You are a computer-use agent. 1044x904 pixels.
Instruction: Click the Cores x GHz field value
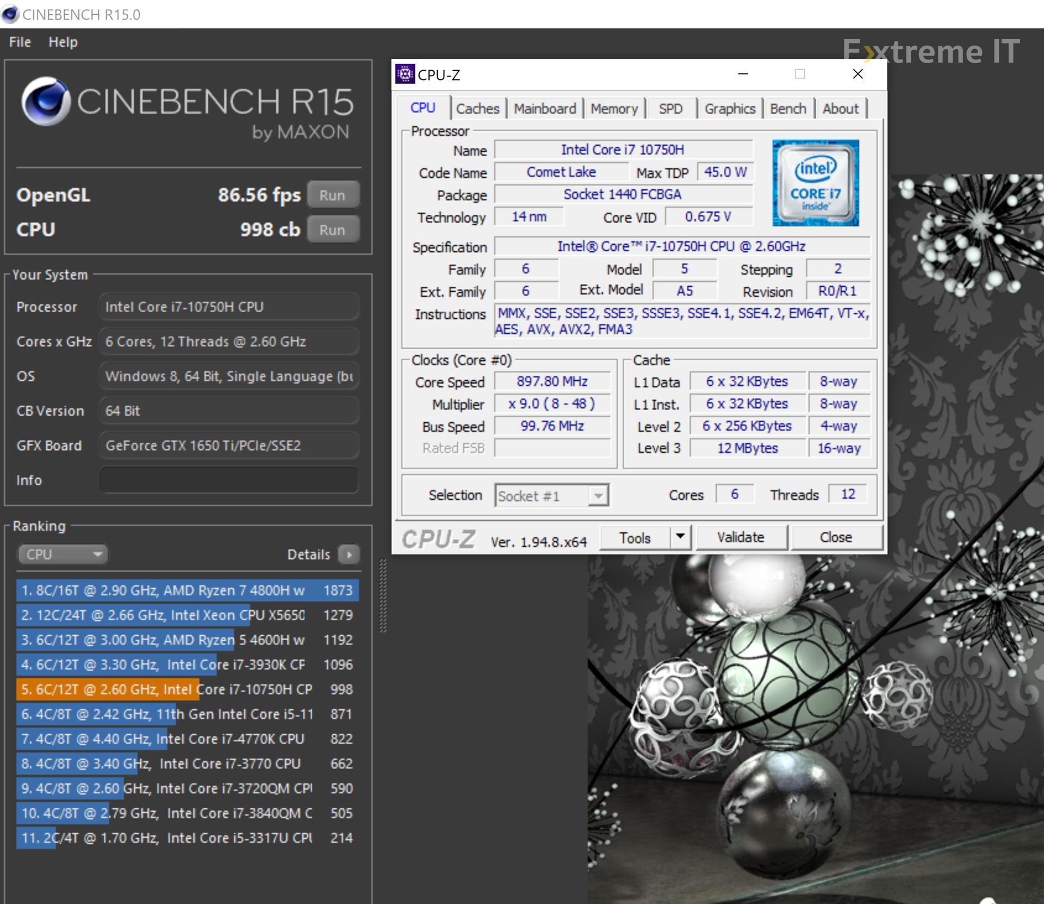coord(228,342)
